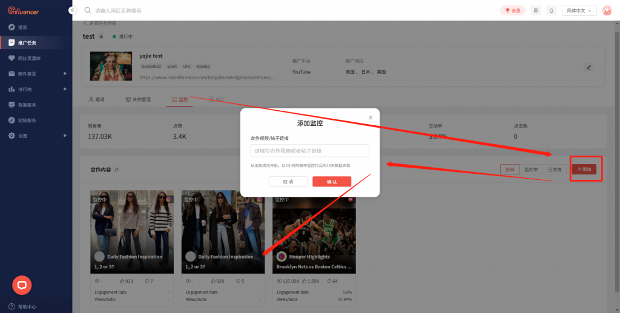Screen dimensions: 620x313
Task: Click the notification bell icon
Action: pos(552,10)
